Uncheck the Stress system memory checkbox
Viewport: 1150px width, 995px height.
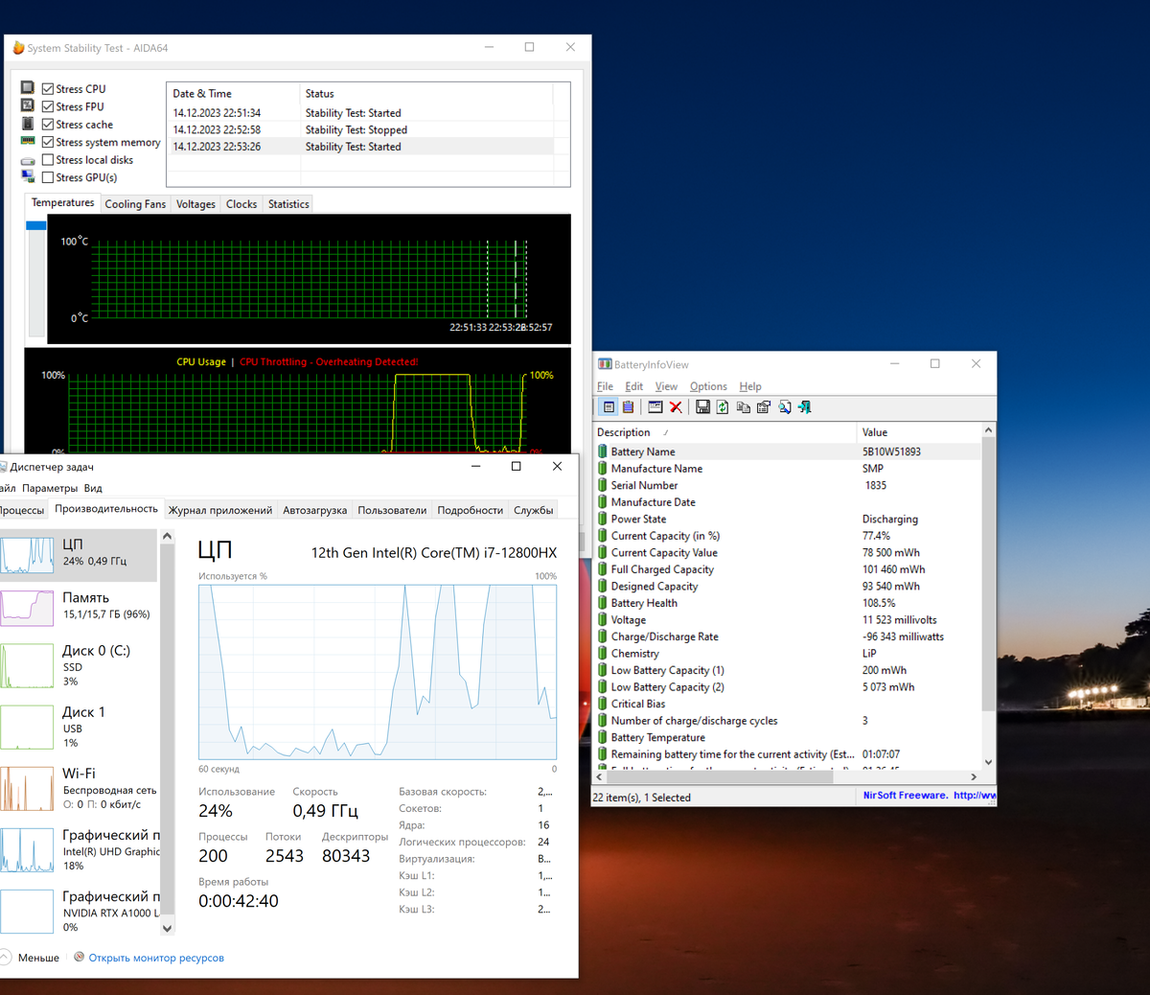(48, 142)
